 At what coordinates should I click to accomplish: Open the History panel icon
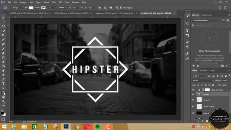(188, 16)
